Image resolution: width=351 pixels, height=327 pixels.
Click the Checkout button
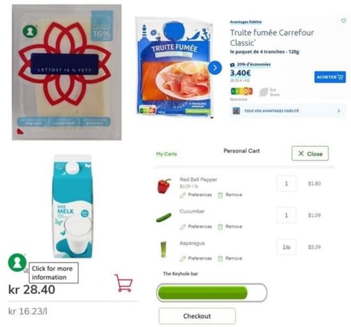click(197, 316)
